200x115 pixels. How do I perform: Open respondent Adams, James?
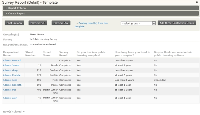(x=11, y=65)
